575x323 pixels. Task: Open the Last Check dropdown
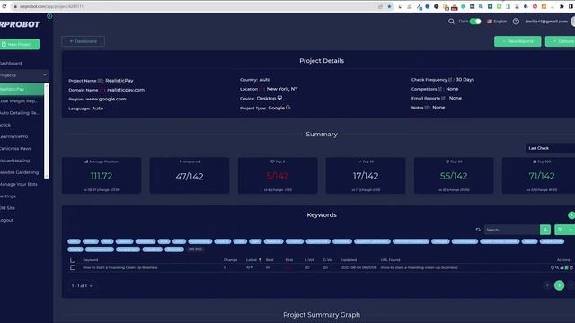click(x=550, y=148)
